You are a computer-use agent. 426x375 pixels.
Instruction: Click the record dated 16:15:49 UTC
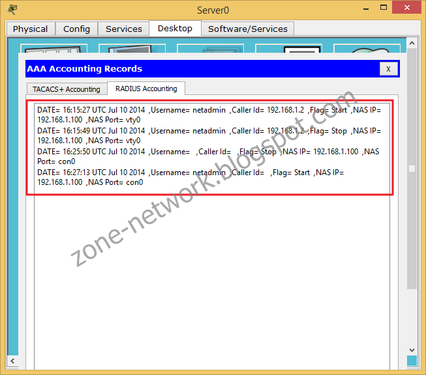(209, 135)
